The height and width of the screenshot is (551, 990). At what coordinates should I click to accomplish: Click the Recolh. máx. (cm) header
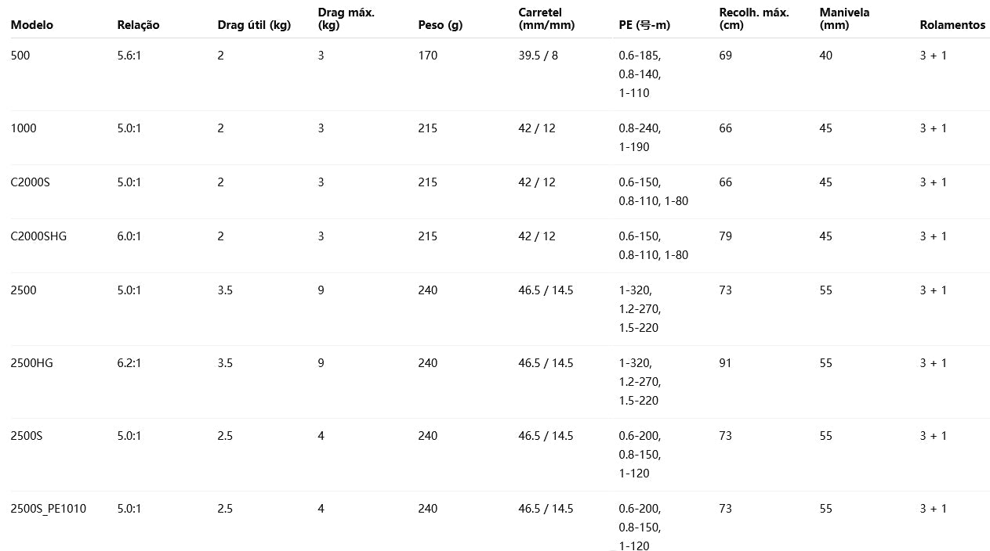point(754,19)
